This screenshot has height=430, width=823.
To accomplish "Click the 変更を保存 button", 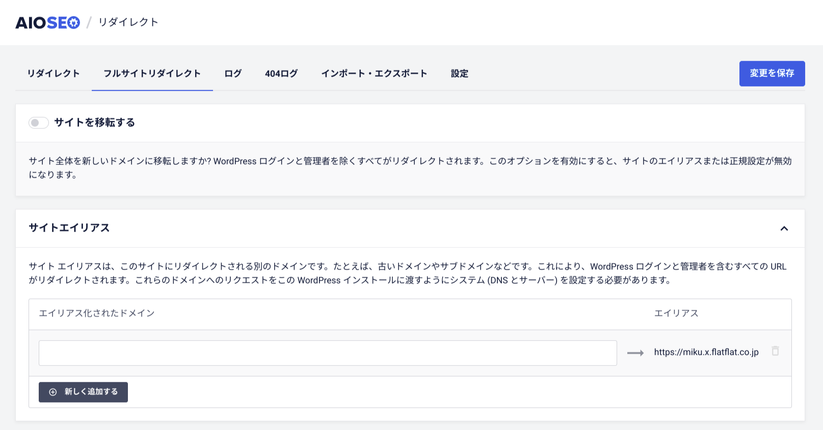I will pyautogui.click(x=772, y=74).
